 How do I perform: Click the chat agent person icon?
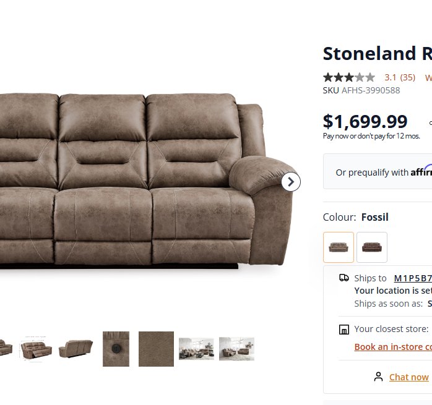(378, 377)
